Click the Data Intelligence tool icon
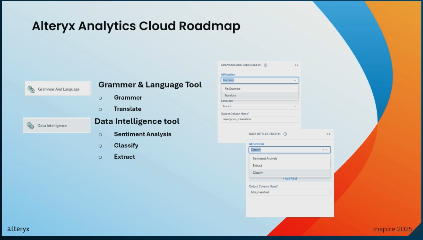 pyautogui.click(x=30, y=126)
